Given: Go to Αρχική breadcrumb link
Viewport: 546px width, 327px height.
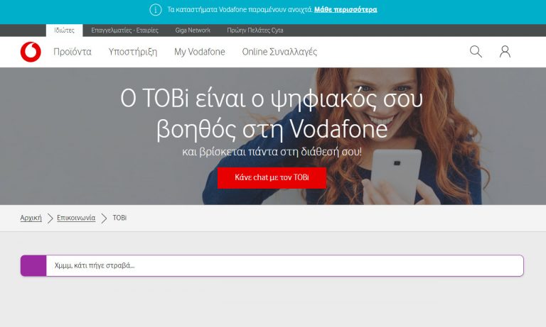Looking at the screenshot, I should (x=31, y=218).
